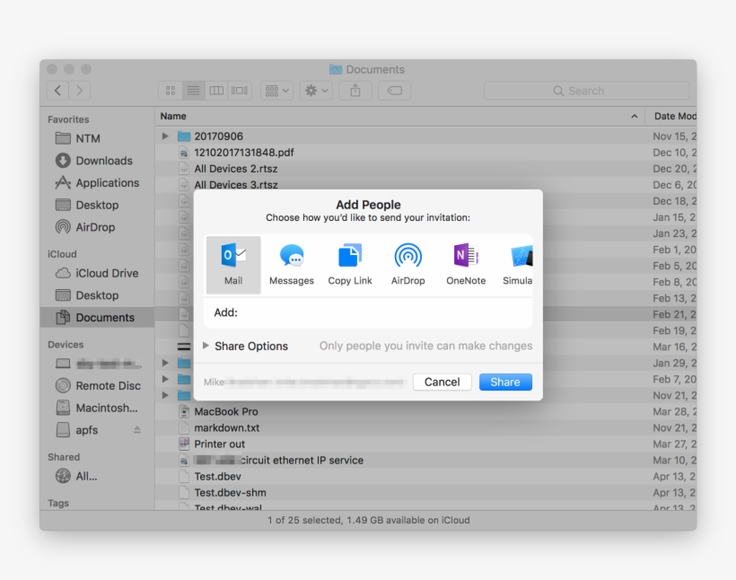Select All... under Shared
The image size is (736, 580).
97,476
